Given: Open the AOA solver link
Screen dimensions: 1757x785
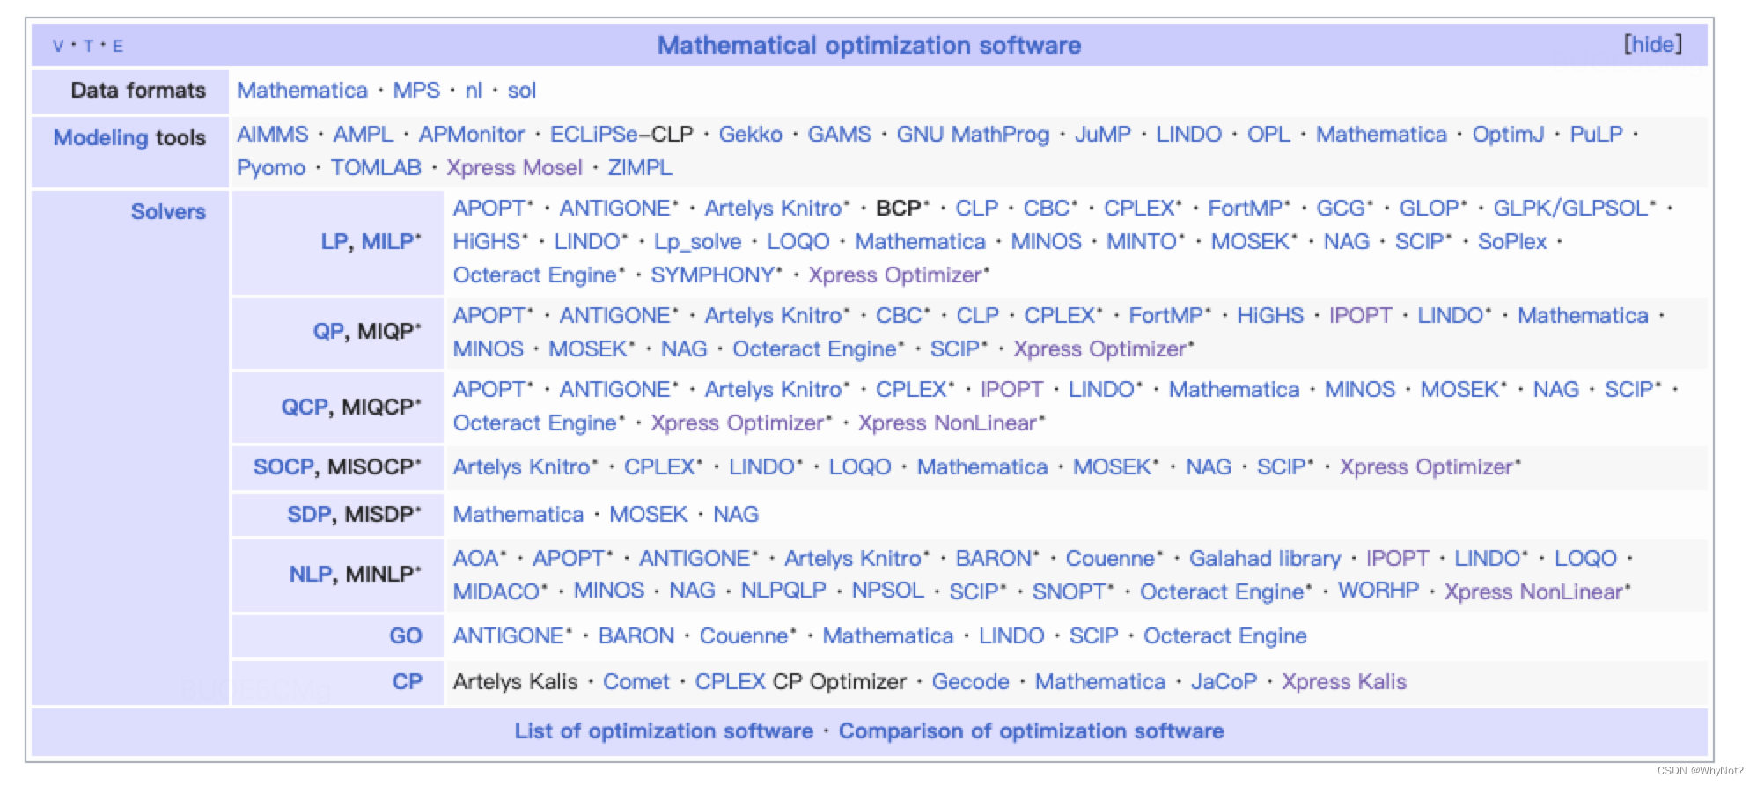Looking at the screenshot, I should pyautogui.click(x=475, y=559).
